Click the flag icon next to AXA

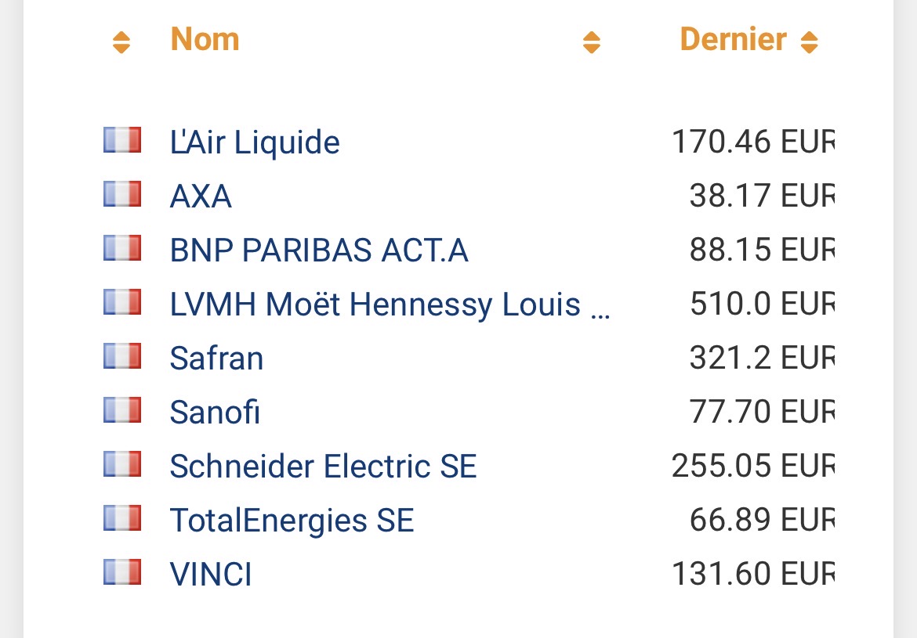pos(122,194)
